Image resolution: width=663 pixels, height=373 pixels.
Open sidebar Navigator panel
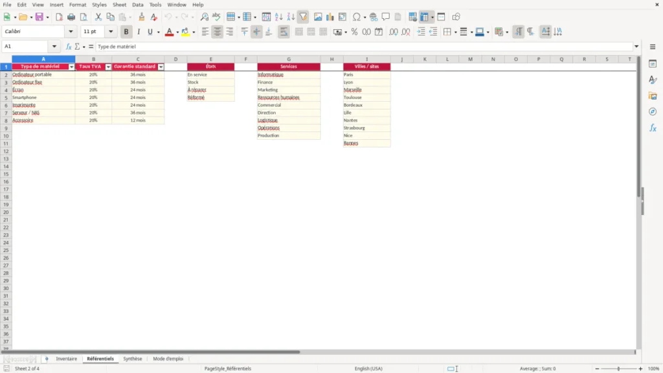[653, 112]
